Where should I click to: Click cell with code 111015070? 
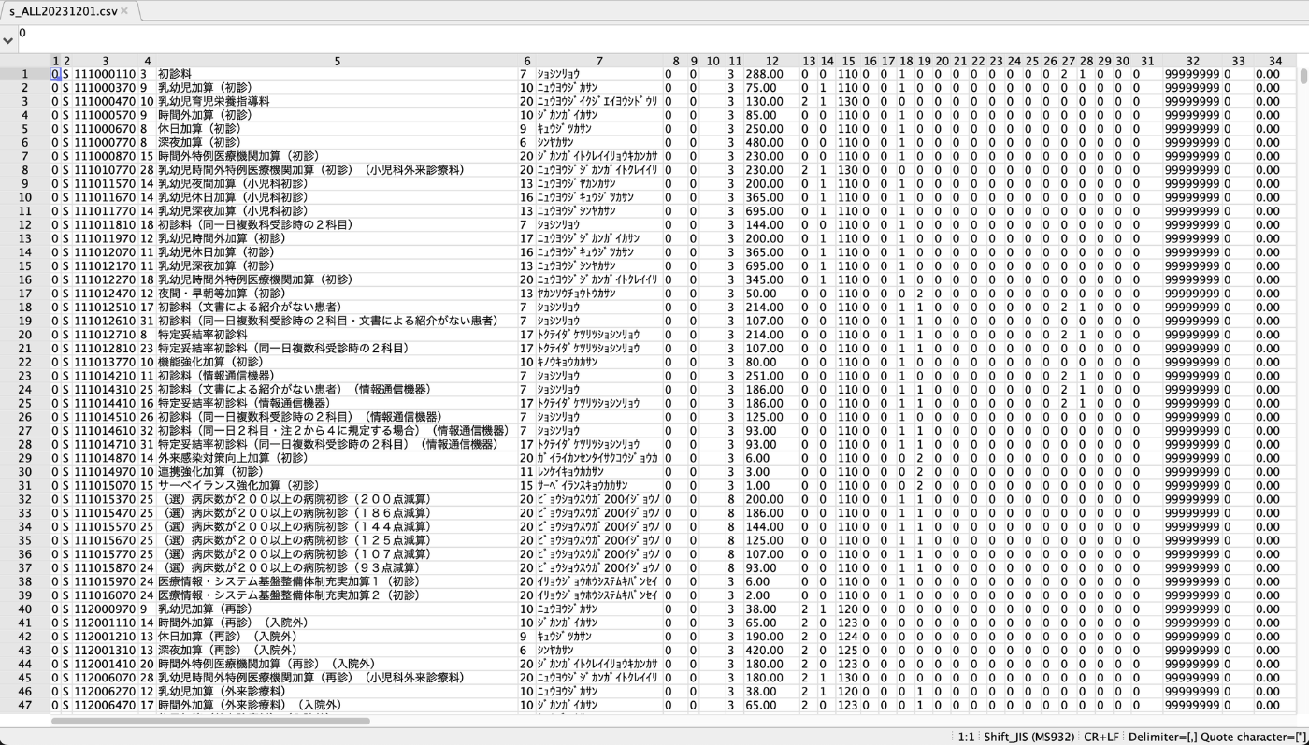coord(105,485)
